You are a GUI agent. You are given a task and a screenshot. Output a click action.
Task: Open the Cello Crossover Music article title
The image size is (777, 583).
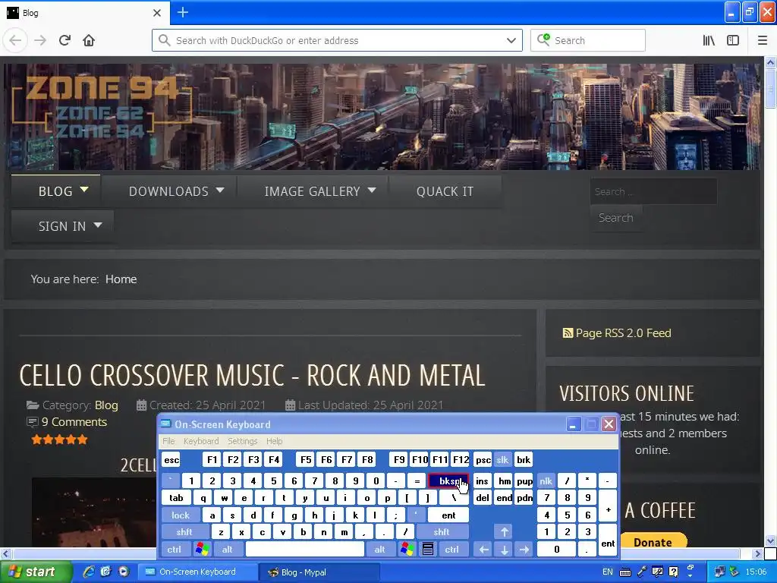252,375
